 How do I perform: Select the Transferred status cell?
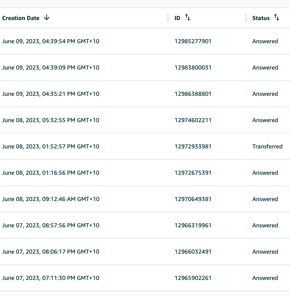[x=267, y=147]
